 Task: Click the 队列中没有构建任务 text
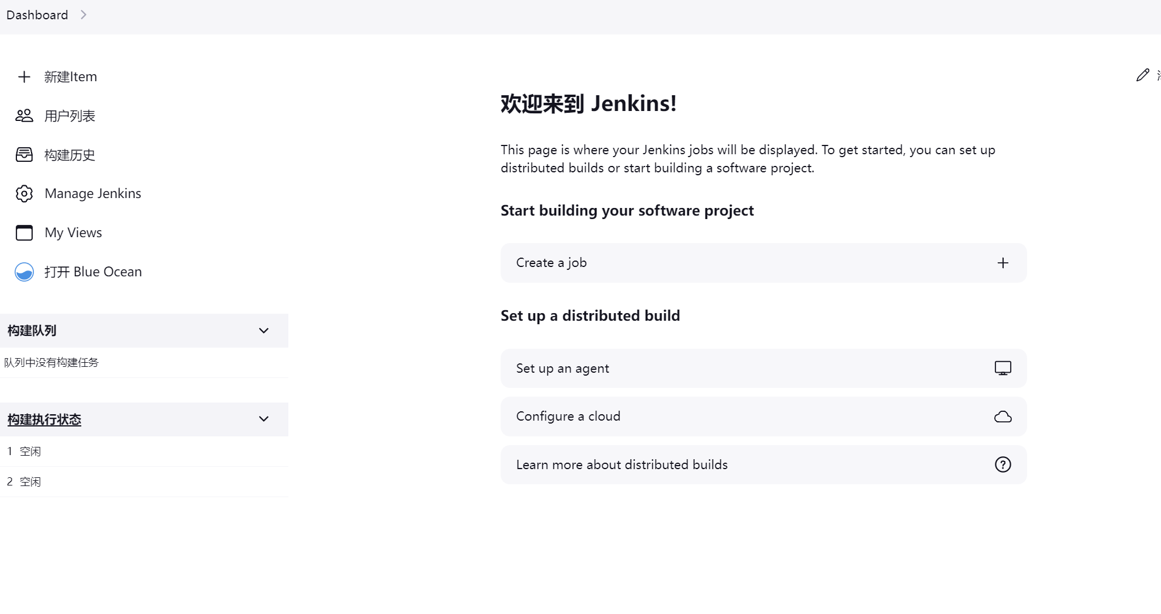[x=51, y=363]
